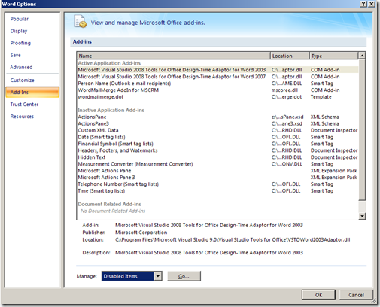Image resolution: width=380 pixels, height=307 pixels.
Task: Sort by the Location column header
Action: tap(290, 56)
